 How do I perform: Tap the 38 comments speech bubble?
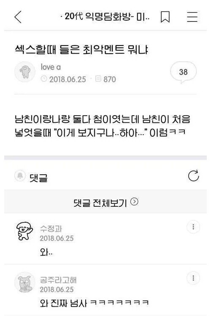pyautogui.click(x=183, y=72)
